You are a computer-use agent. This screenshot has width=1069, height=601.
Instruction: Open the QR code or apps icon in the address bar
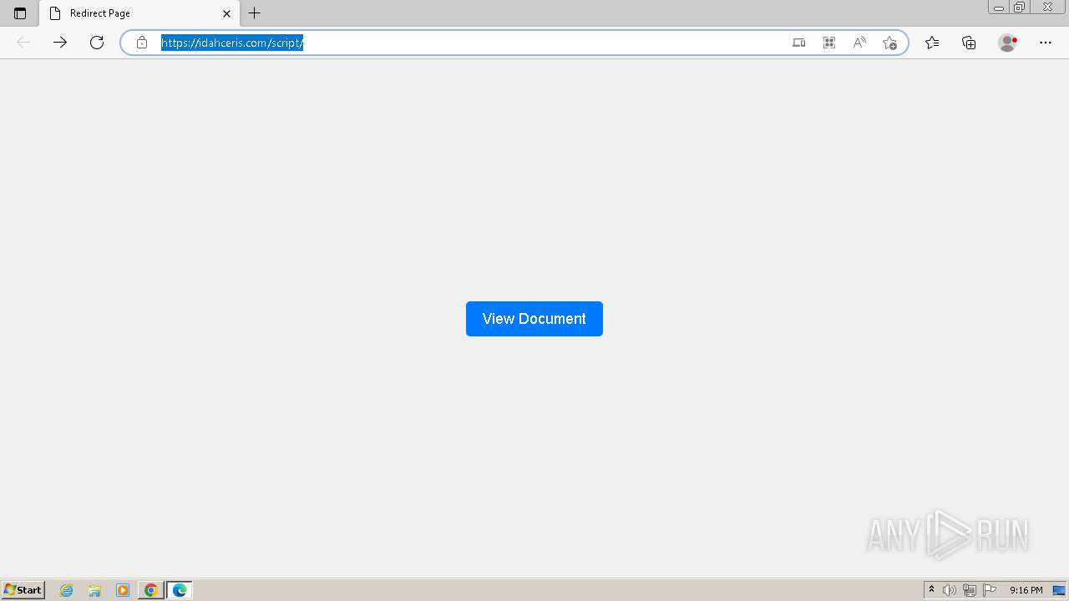(829, 43)
